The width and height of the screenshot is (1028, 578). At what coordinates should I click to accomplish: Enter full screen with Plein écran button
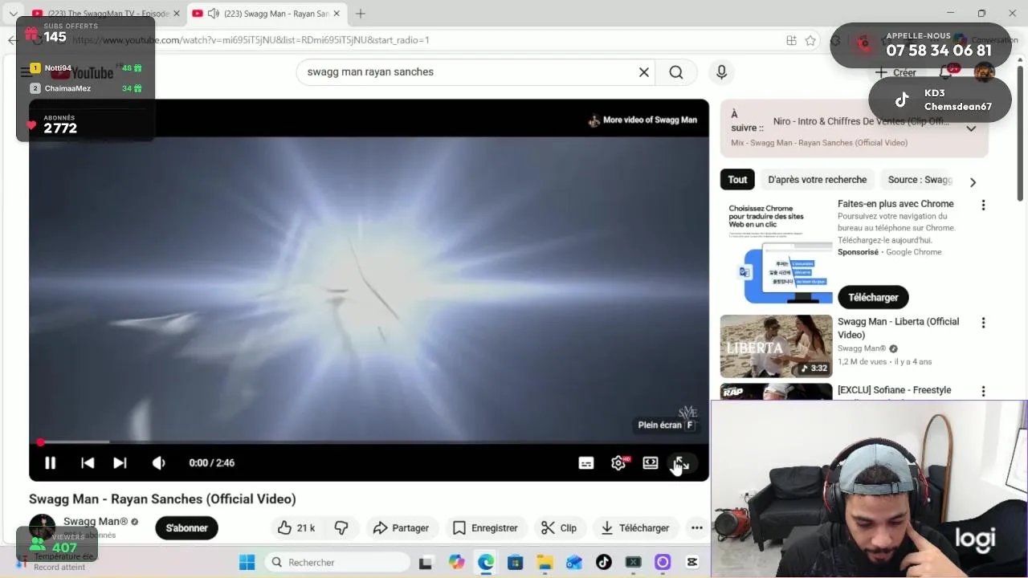click(681, 463)
